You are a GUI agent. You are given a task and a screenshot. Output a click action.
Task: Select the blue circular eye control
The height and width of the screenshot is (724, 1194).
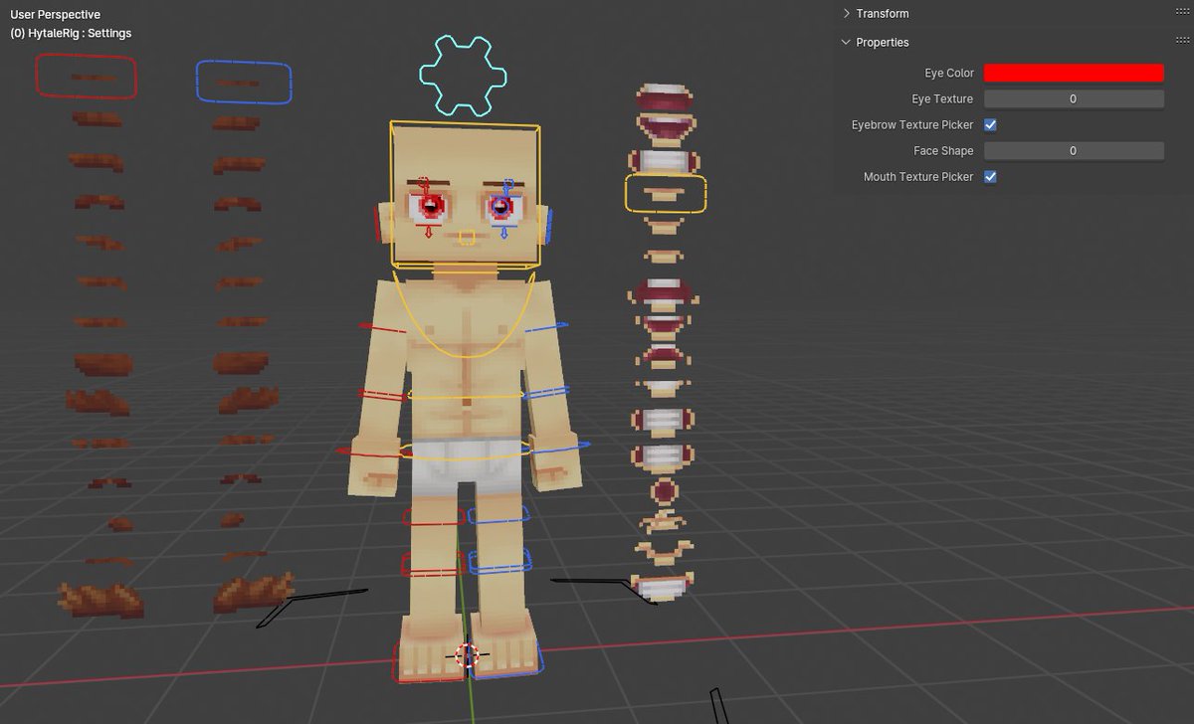click(501, 207)
